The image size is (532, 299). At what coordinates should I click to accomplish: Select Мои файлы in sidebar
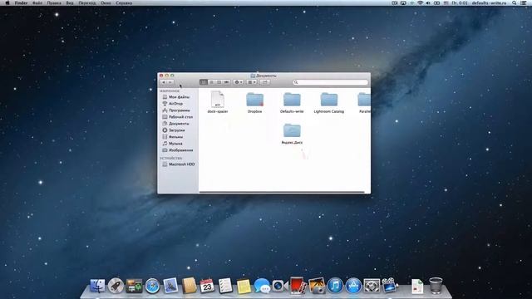point(178,97)
